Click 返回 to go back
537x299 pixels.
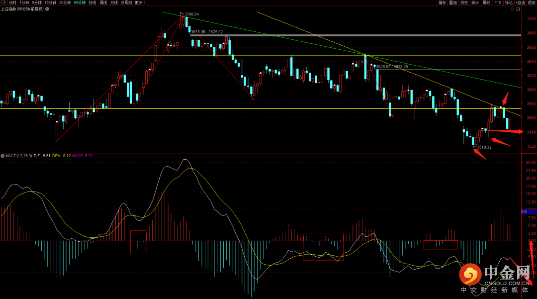[x=532, y=2]
